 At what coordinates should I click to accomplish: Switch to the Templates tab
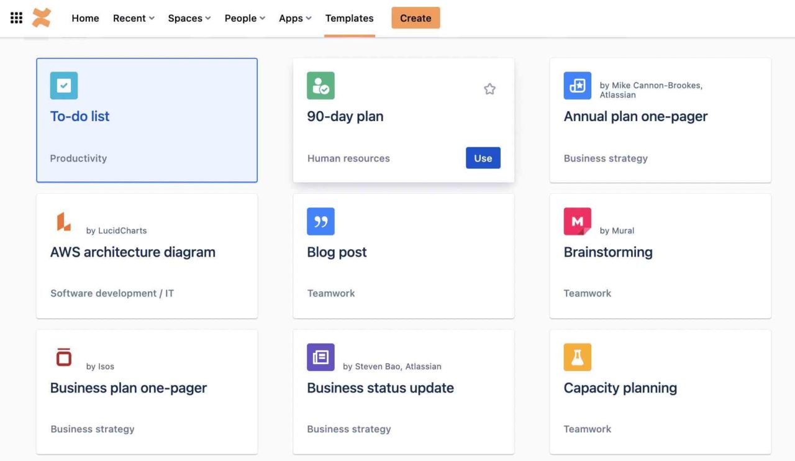pos(349,18)
